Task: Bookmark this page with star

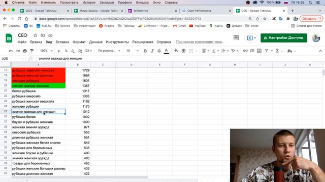Action: click(265, 19)
